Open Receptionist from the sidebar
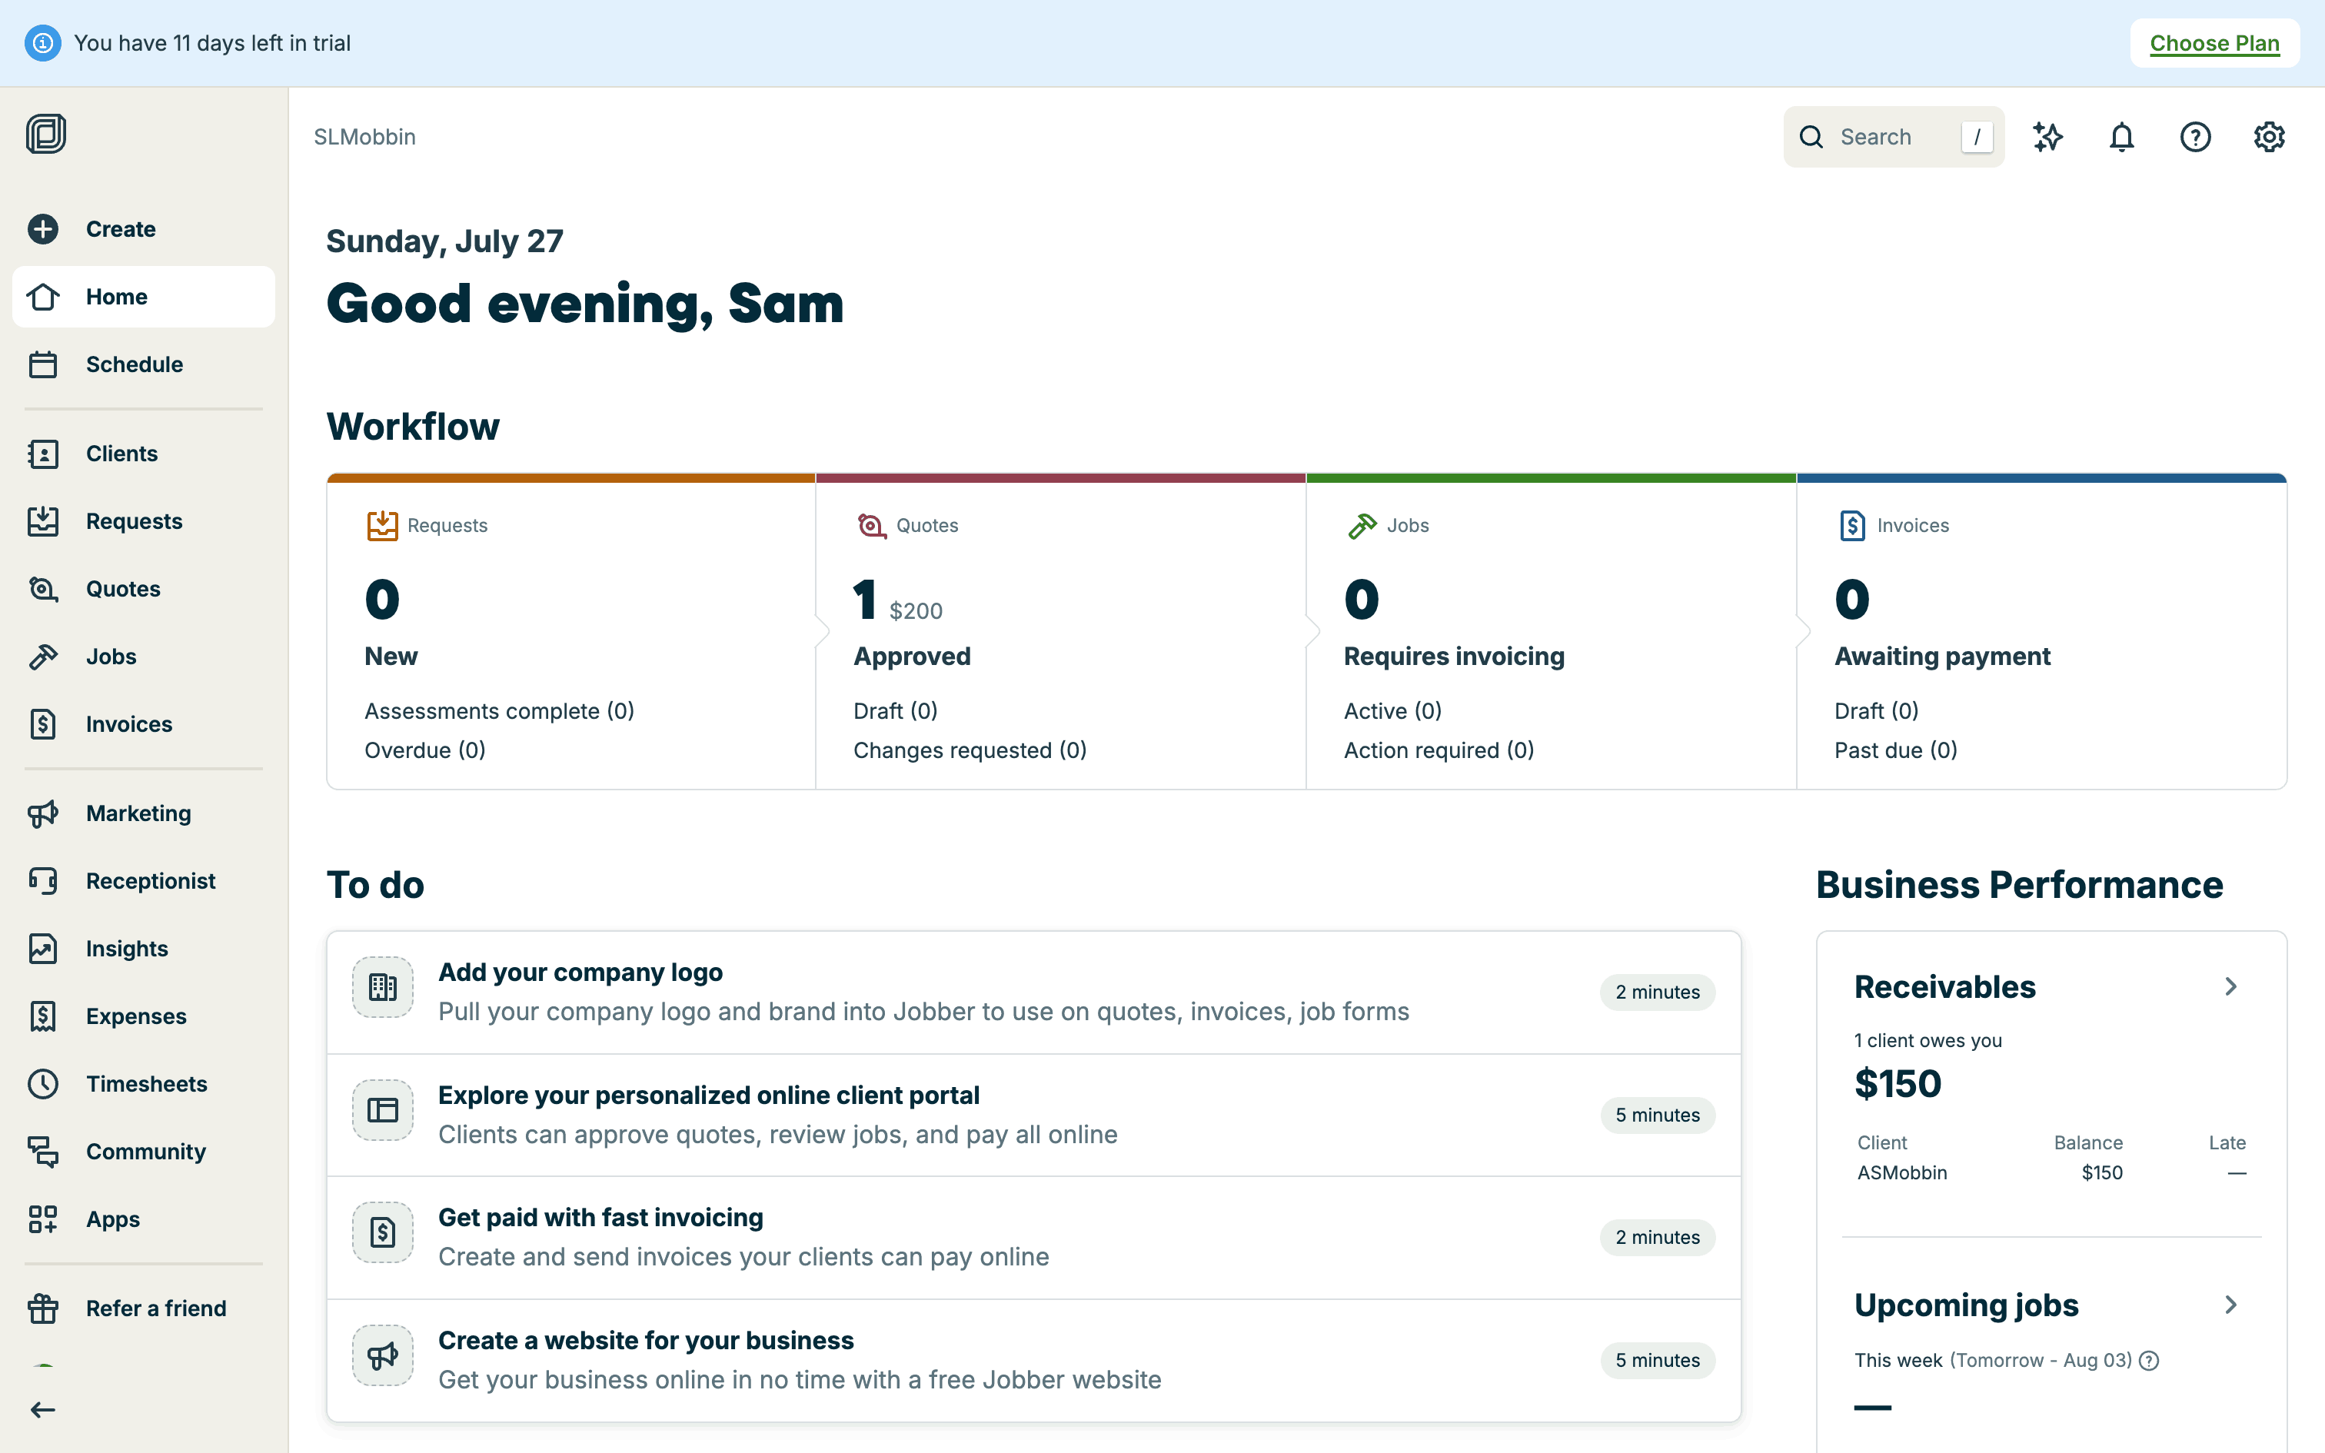2325x1453 pixels. tap(150, 881)
